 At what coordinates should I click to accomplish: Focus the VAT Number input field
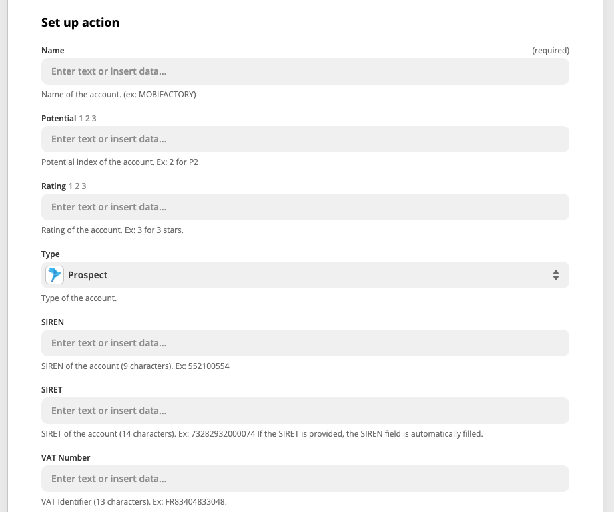pyautogui.click(x=305, y=479)
